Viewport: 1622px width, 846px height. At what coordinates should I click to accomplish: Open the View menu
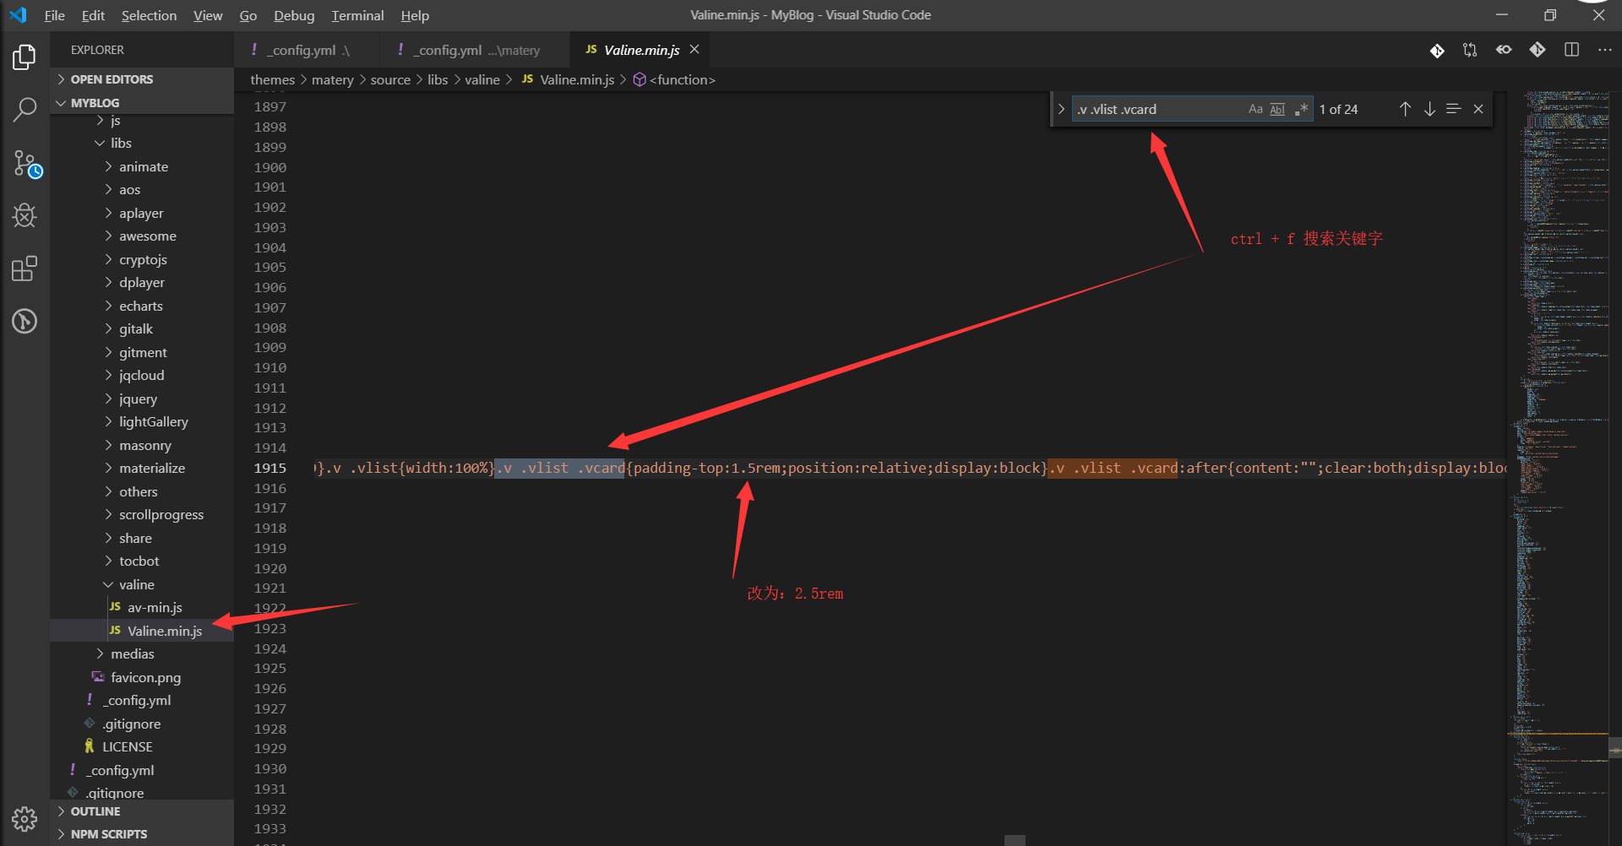coord(208,15)
